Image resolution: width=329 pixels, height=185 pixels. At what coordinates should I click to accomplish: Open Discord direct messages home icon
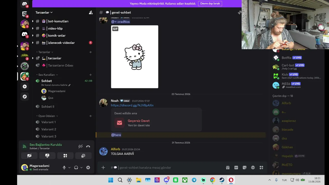pyautogui.click(x=25, y=4)
